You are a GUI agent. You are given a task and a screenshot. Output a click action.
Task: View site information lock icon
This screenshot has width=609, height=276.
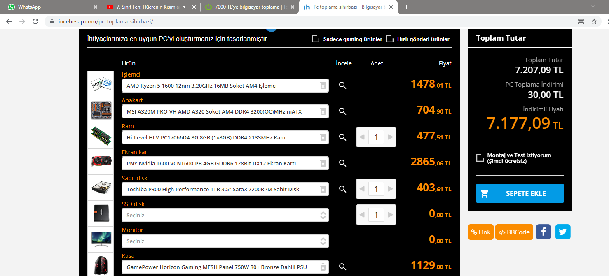(x=52, y=21)
